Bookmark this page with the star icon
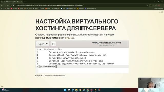 [147, 5]
